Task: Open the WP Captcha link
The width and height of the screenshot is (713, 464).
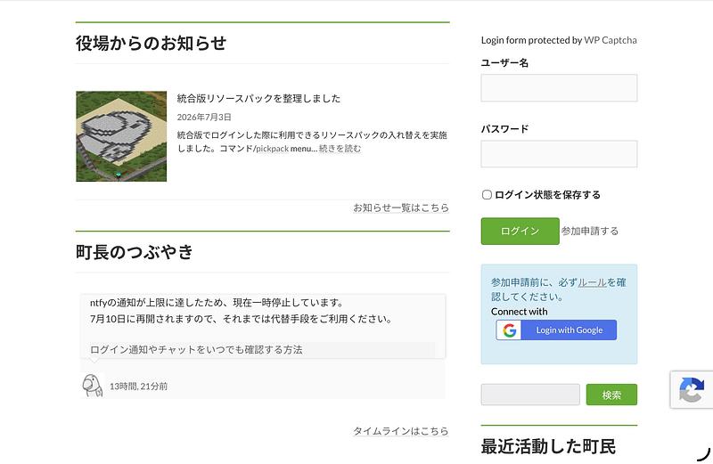Action: pos(611,40)
